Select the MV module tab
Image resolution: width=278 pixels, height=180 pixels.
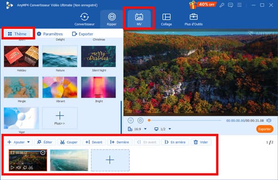139,19
